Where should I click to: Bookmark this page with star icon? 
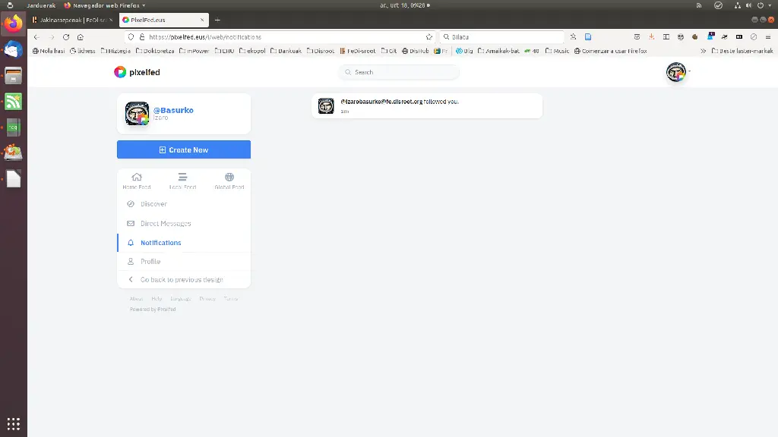click(x=429, y=37)
